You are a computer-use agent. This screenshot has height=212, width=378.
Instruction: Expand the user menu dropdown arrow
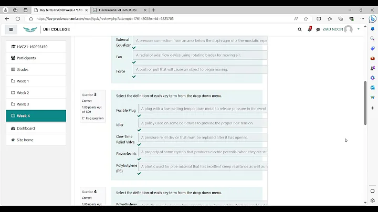click(359, 29)
